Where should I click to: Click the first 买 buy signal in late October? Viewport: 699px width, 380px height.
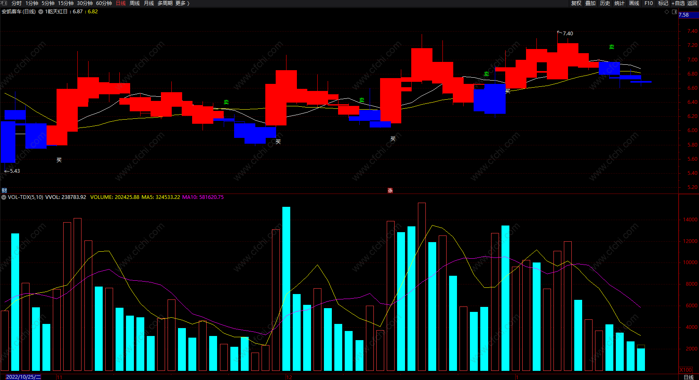click(x=59, y=160)
